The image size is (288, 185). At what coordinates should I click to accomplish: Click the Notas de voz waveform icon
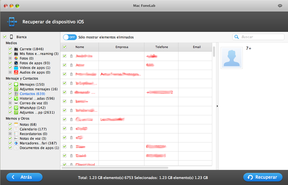click(x=16, y=138)
